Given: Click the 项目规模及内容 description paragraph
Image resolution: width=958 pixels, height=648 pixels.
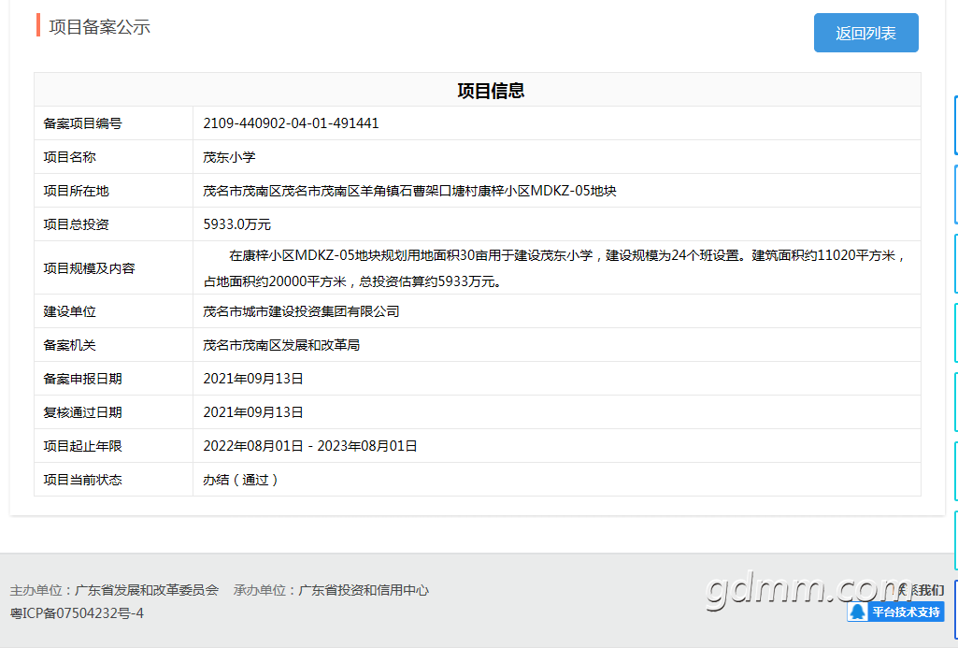Looking at the screenshot, I should (x=555, y=267).
